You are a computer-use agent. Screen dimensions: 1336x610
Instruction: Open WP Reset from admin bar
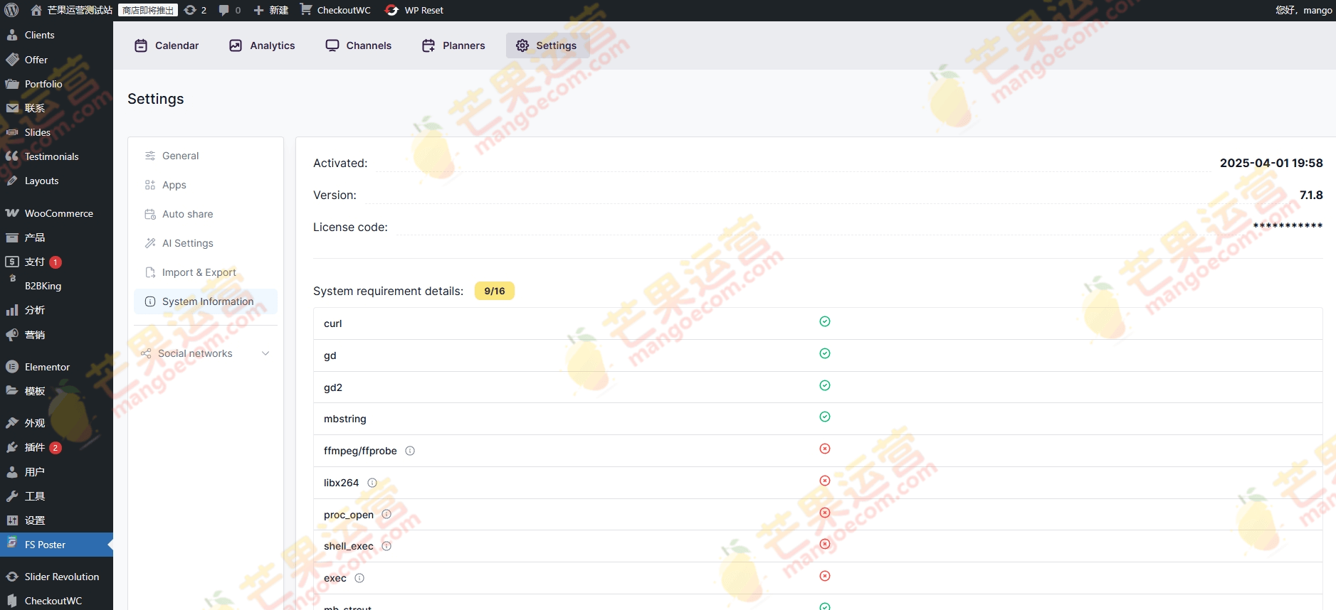414,10
